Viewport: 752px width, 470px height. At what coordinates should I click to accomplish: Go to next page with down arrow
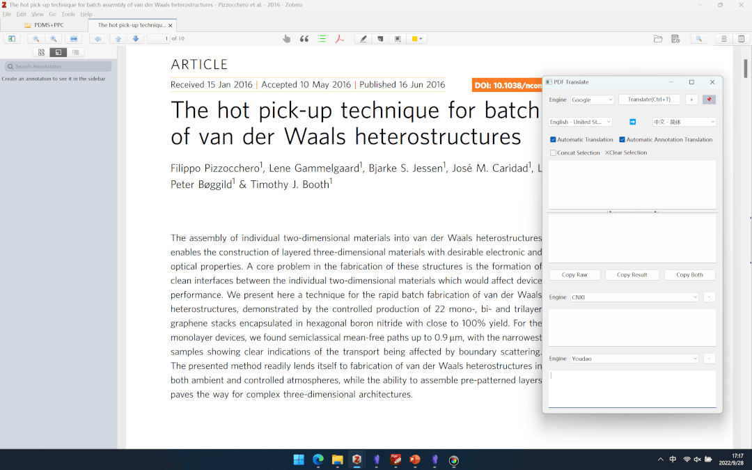click(136, 39)
